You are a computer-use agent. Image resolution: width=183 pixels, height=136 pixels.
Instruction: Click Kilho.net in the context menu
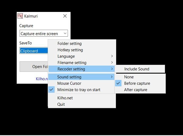point(65,98)
